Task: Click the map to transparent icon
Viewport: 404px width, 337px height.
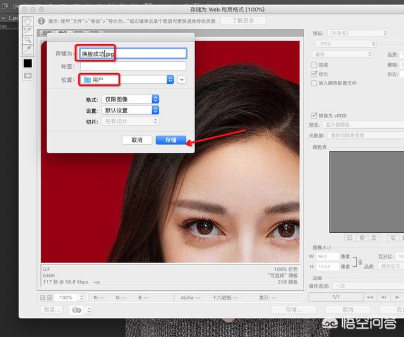Action: [350, 237]
